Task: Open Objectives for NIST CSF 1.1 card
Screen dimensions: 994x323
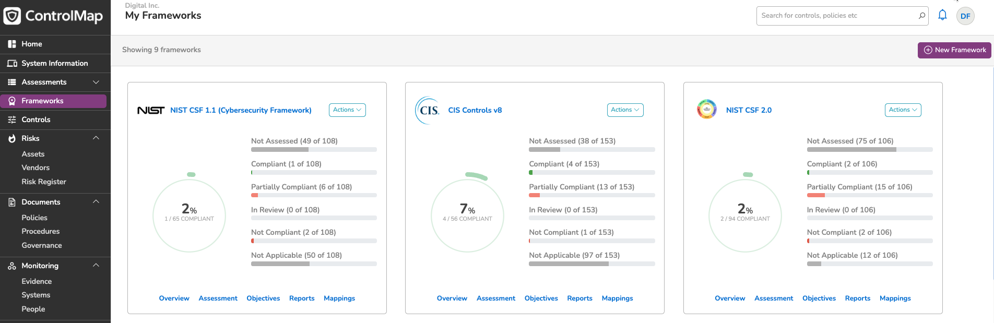Action: pos(263,298)
